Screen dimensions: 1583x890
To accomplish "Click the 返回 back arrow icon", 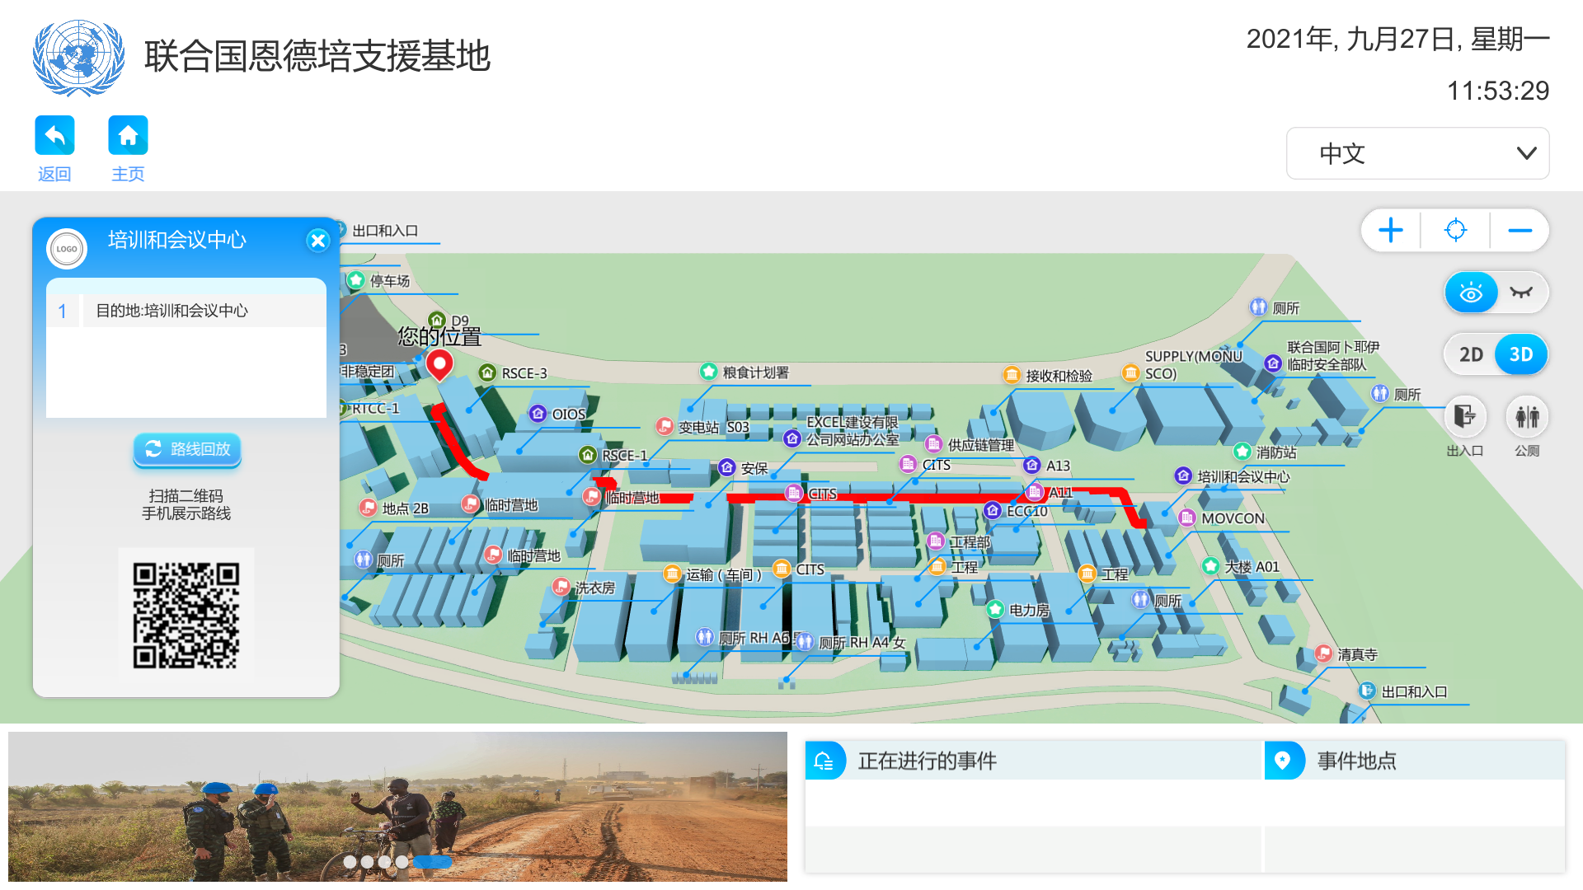I will (54, 134).
